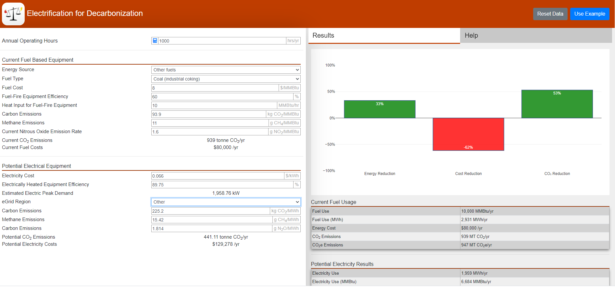Click the fuel Methane Emissions field showing 11
615x287 pixels.
(210, 123)
